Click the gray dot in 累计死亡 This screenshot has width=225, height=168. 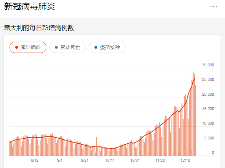tap(56, 47)
